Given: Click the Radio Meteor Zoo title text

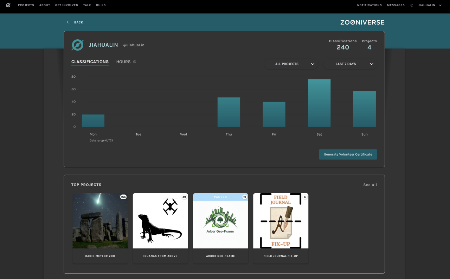Looking at the screenshot, I should (100, 256).
